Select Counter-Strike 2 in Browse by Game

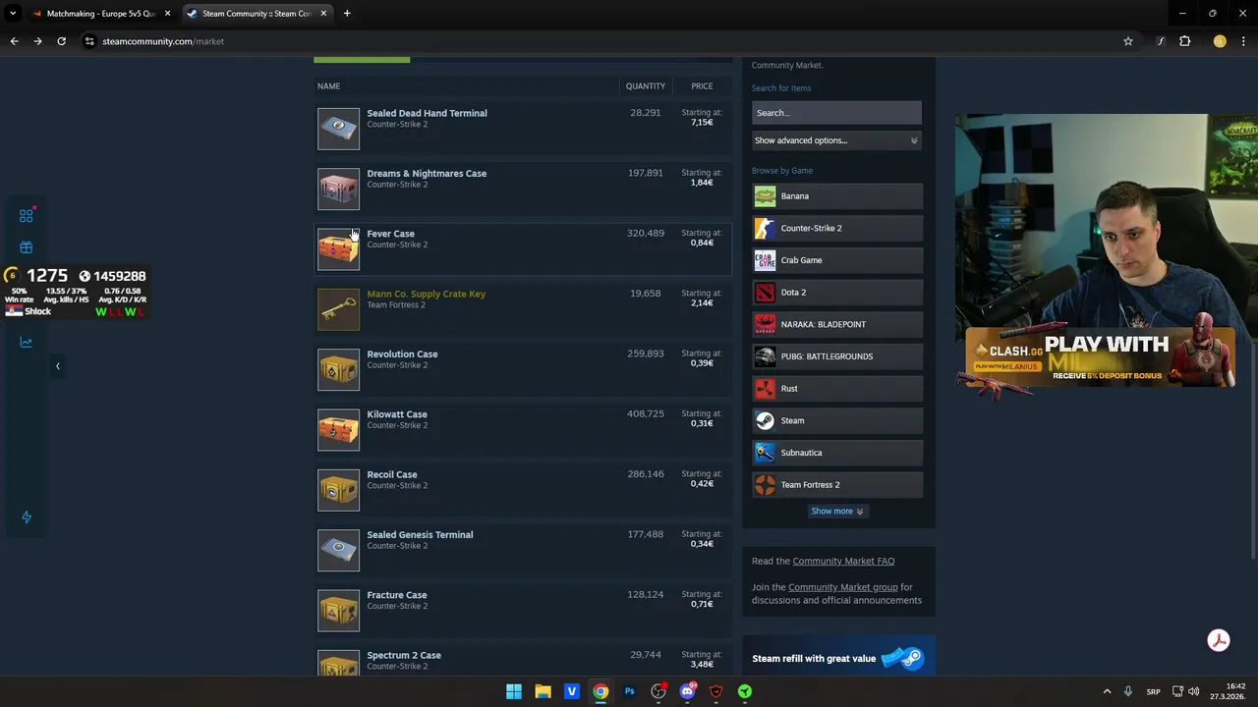coord(837,228)
